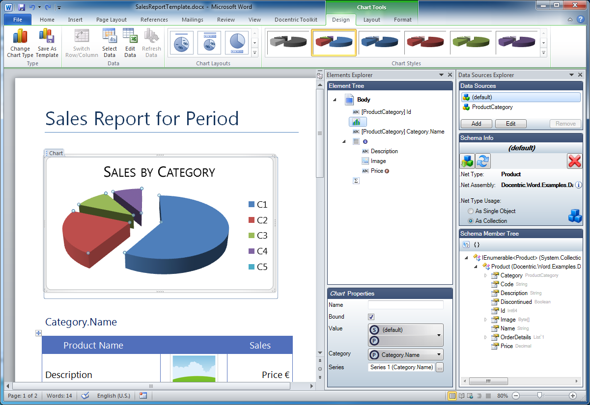This screenshot has width=590, height=405.
Task: Select As Collection radio button
Action: pos(471,221)
